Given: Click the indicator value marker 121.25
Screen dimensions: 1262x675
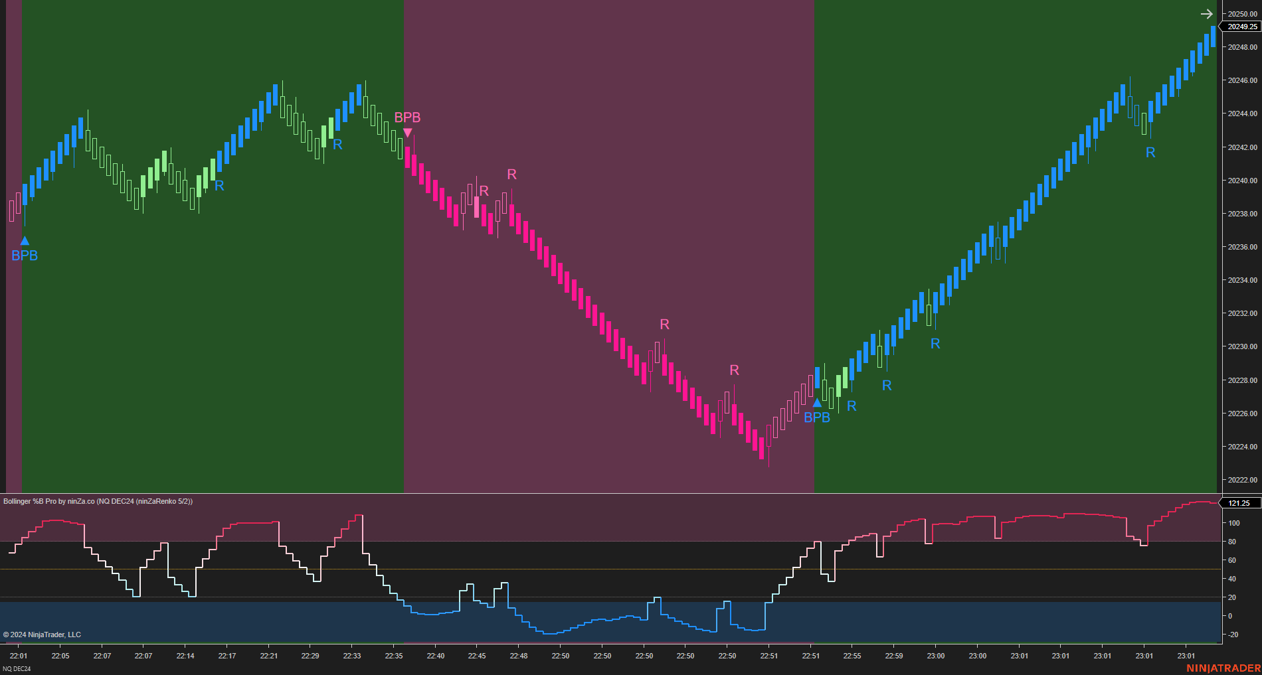Looking at the screenshot, I should pos(1239,503).
